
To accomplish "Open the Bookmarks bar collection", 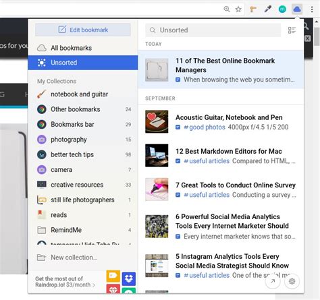I will coord(83,124).
